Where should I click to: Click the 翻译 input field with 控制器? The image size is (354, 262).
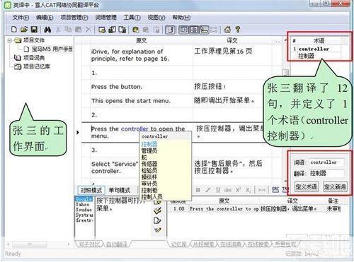pos(326,174)
